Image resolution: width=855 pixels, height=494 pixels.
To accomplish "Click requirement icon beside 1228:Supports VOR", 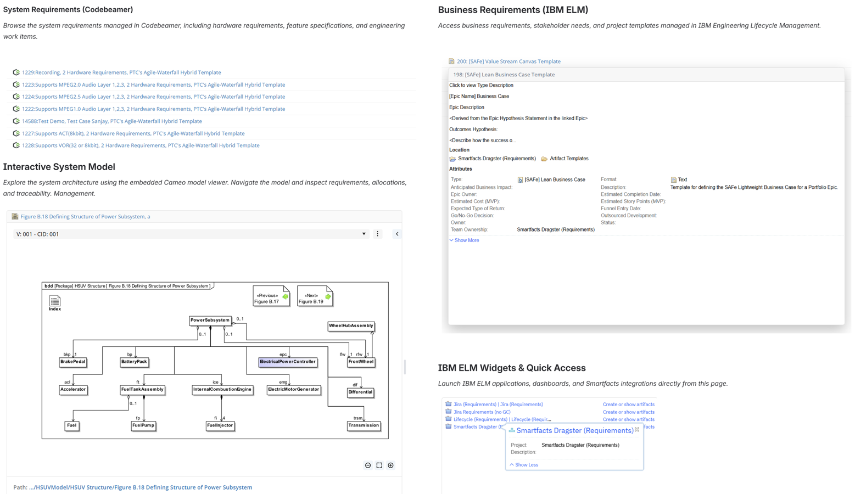I will [x=16, y=145].
